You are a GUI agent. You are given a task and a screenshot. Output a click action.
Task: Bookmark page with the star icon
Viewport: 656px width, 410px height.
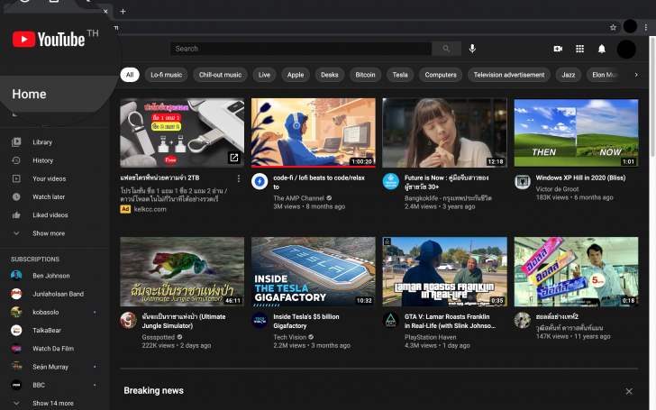point(613,28)
